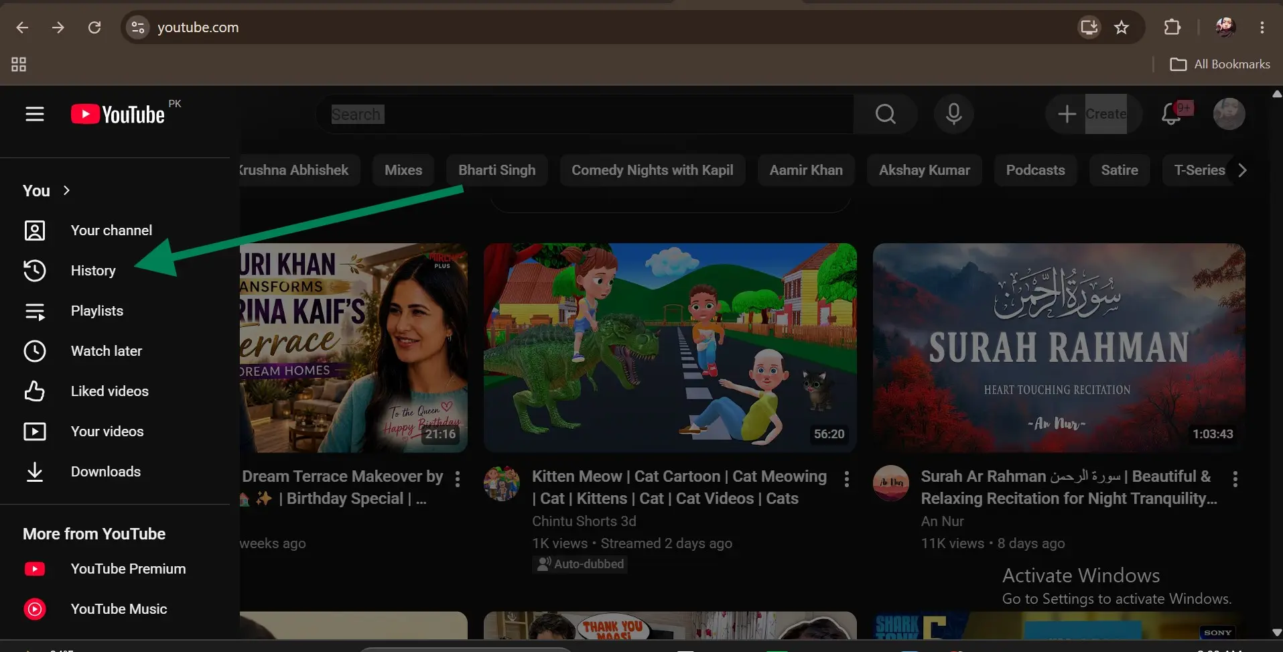Reload the page
The width and height of the screenshot is (1283, 652).
point(94,27)
